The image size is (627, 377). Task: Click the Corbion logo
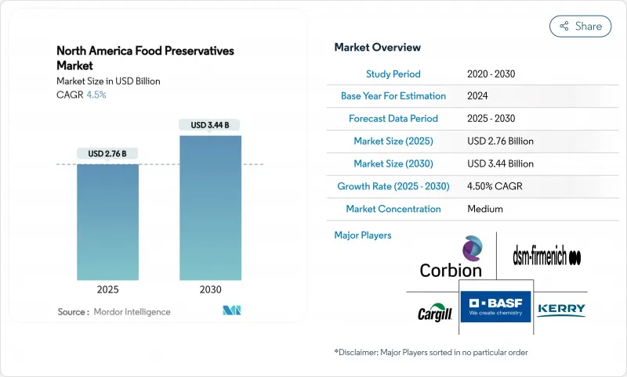tap(451, 258)
